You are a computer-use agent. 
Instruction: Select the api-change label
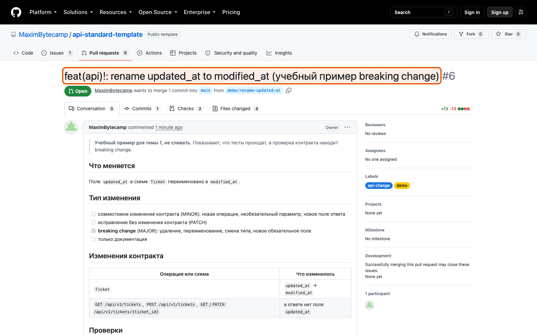[x=379, y=186]
